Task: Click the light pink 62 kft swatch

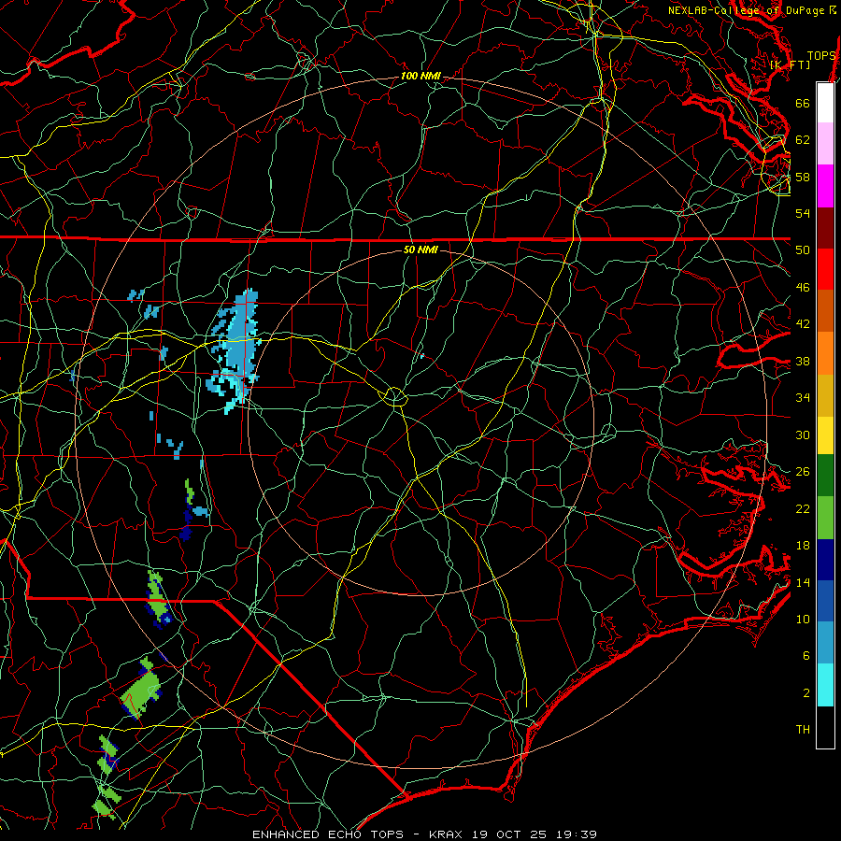Action: coord(825,144)
